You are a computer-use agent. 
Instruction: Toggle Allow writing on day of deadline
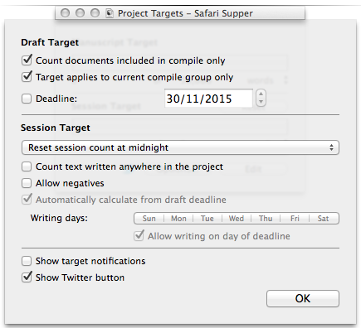pyautogui.click(x=139, y=236)
